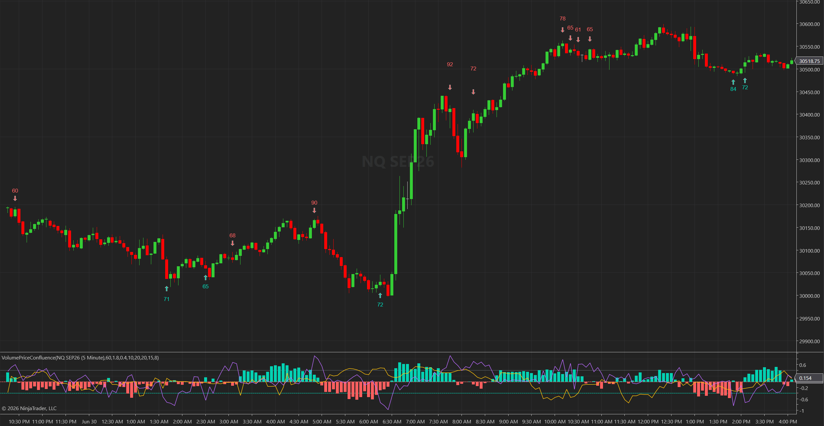The height and width of the screenshot is (426, 824).
Task: Click the 0.6 indicator scale label
Action: point(803,365)
